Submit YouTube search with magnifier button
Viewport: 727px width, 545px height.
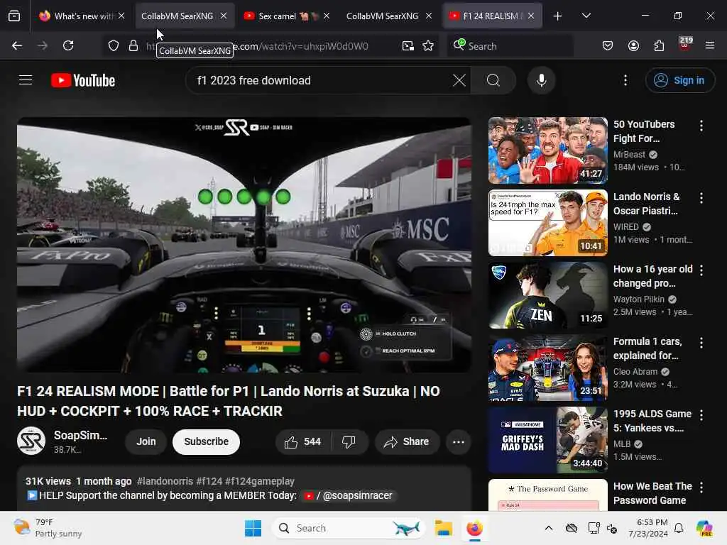(493, 80)
